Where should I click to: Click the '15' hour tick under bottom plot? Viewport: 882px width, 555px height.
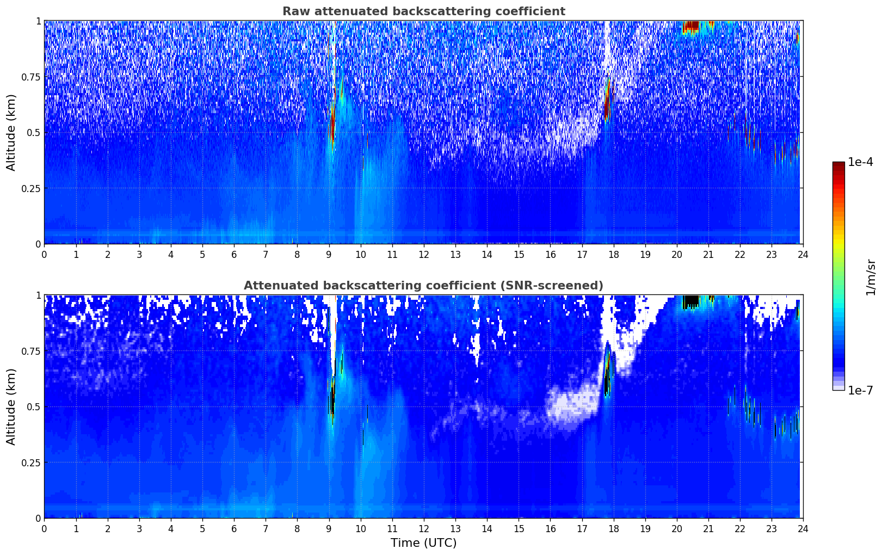coord(519,528)
